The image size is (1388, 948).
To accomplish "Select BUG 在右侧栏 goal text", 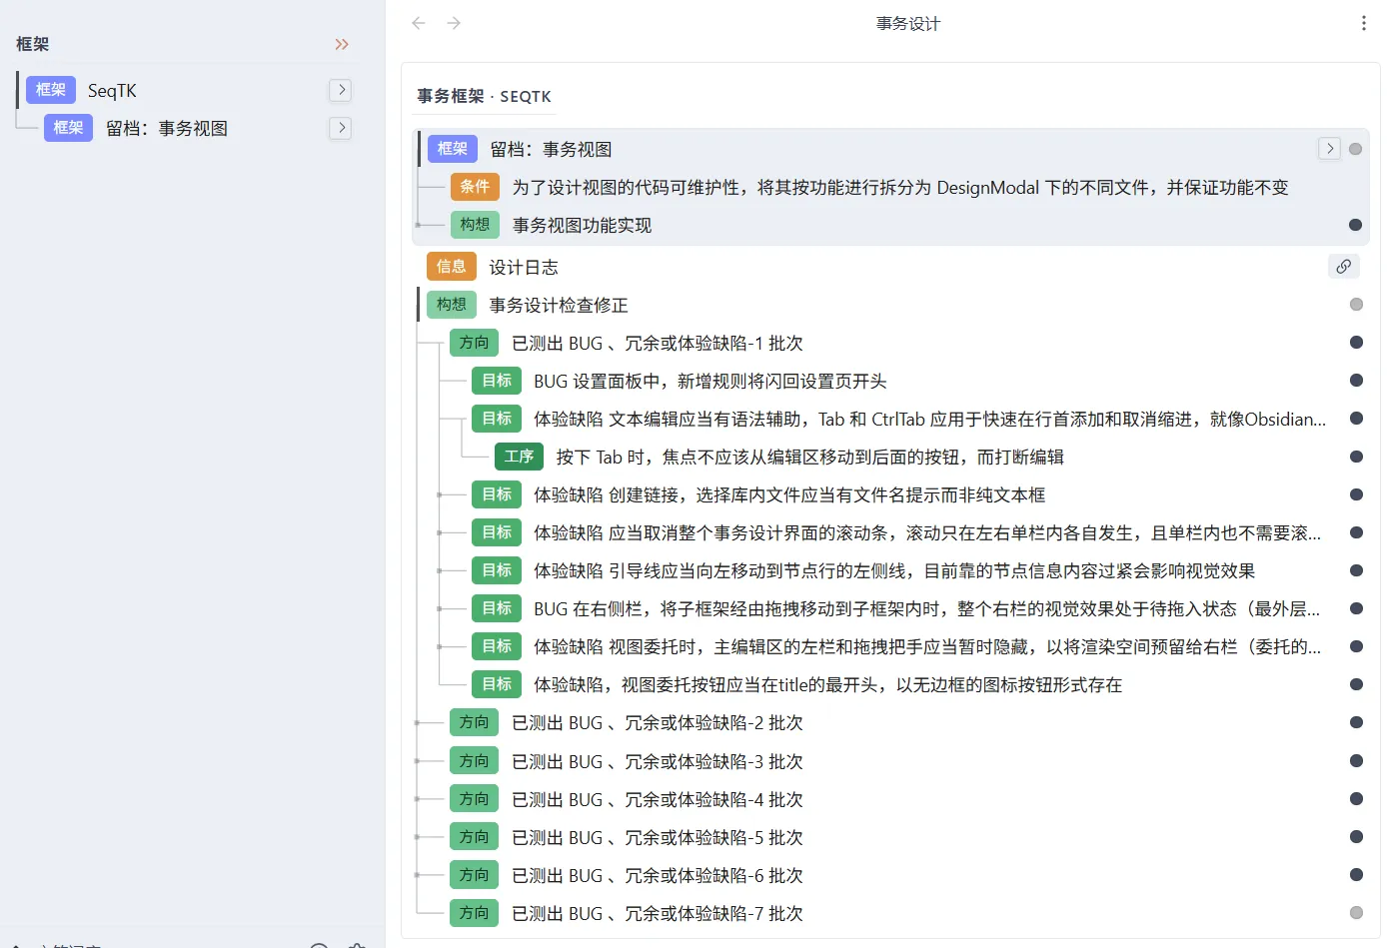I will point(927,609).
